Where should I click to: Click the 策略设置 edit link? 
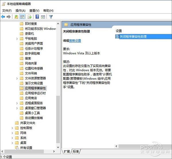75,41
